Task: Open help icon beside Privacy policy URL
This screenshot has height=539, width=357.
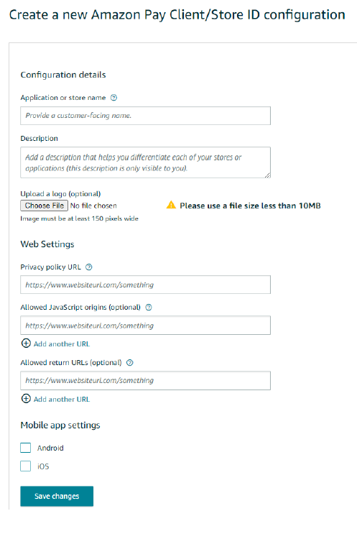Action: point(89,267)
